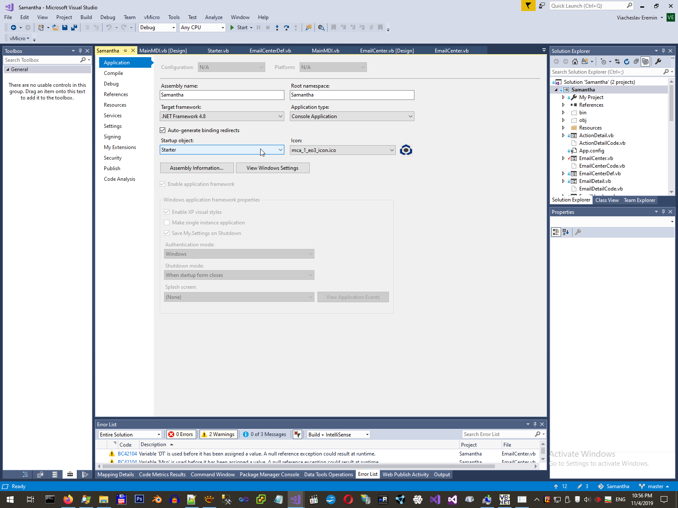Open the Any CPU platform dropdown
This screenshot has height=508, width=678.
(203, 28)
